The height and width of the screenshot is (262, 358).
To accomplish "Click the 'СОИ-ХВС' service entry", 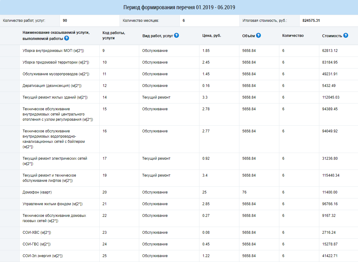I will click(37, 233).
